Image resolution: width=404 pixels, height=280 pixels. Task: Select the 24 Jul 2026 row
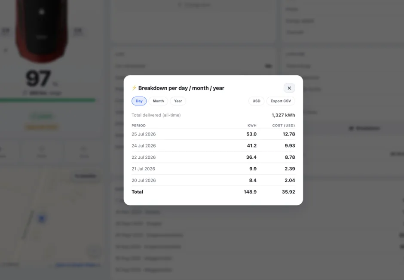213,146
